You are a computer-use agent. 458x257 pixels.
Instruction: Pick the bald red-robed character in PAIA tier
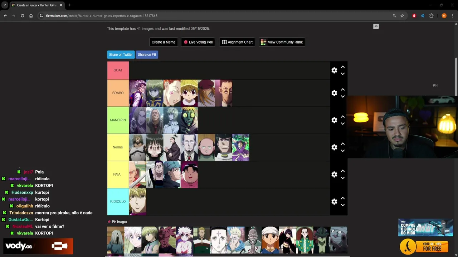click(x=138, y=175)
